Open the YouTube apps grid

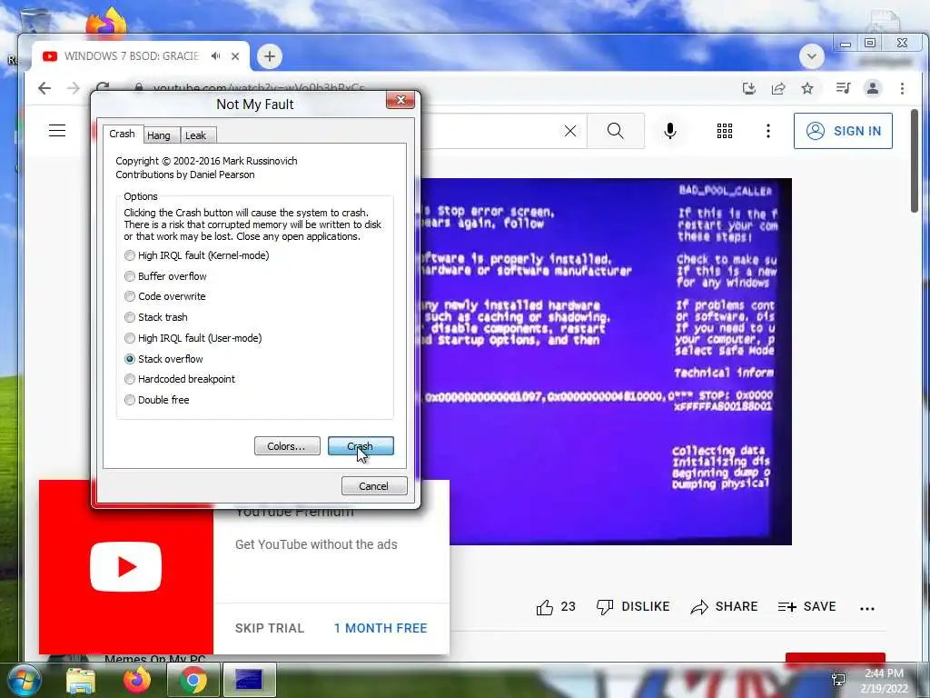pyautogui.click(x=724, y=131)
